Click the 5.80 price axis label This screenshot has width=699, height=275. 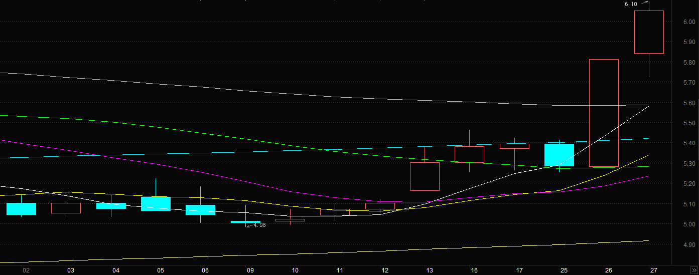pyautogui.click(x=689, y=62)
